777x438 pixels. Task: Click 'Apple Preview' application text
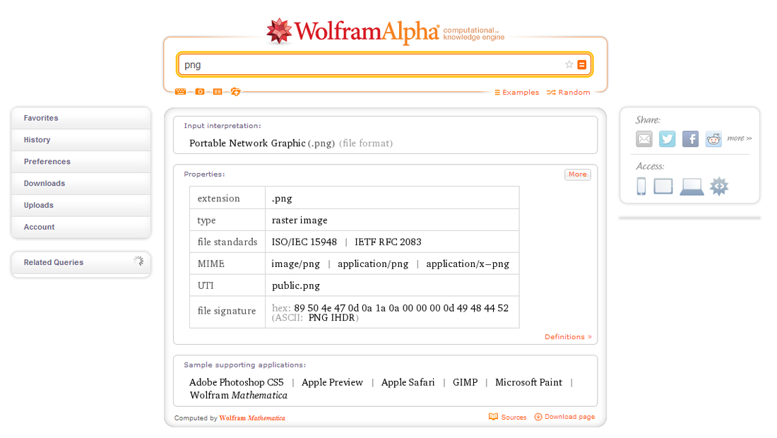coord(333,382)
